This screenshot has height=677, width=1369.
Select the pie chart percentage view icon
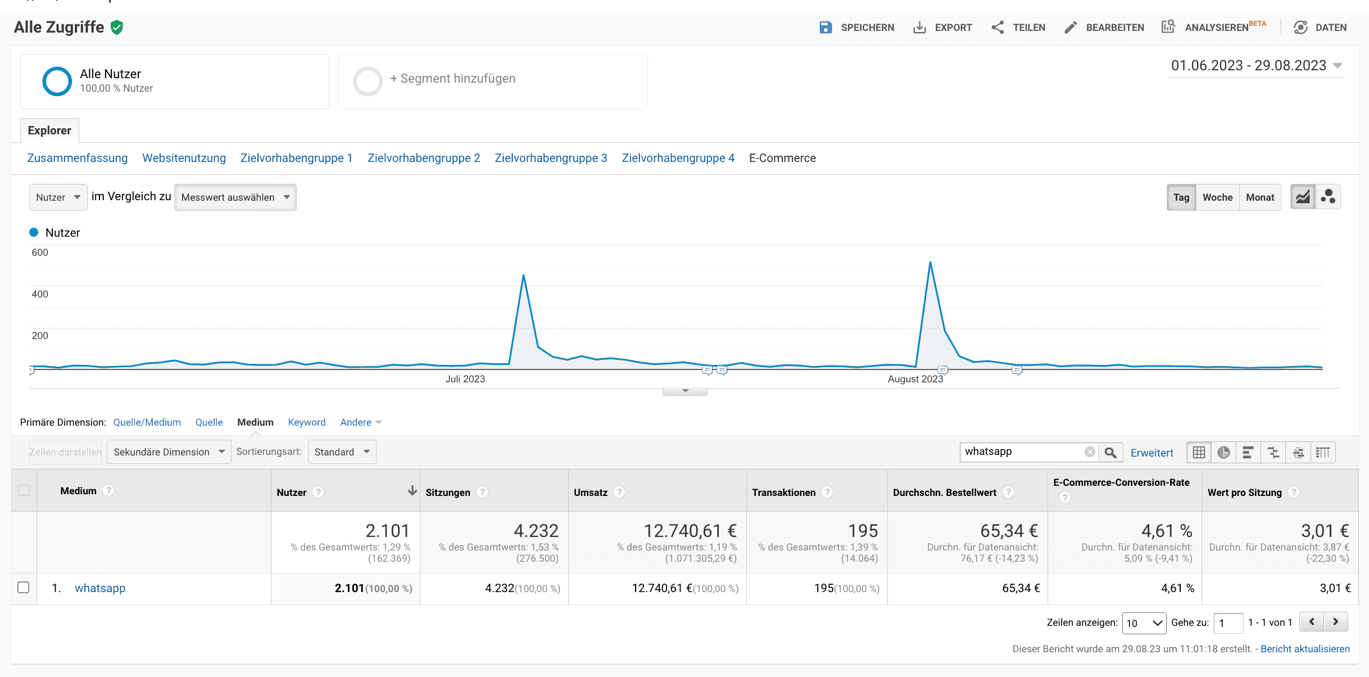(1223, 452)
